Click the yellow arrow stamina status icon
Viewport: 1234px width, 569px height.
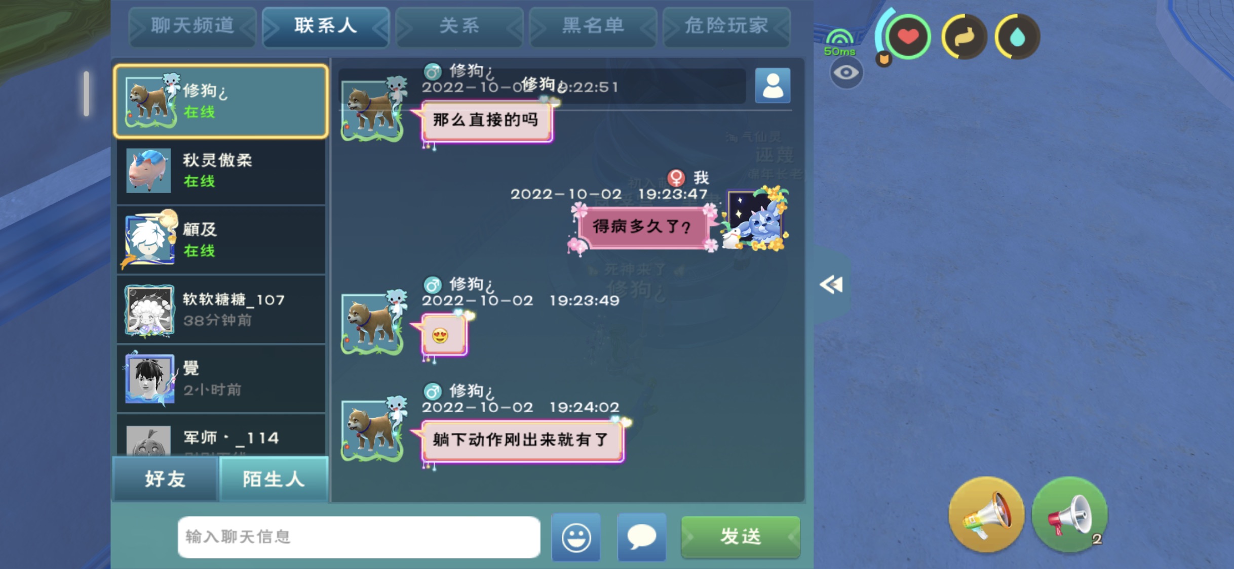(x=964, y=37)
